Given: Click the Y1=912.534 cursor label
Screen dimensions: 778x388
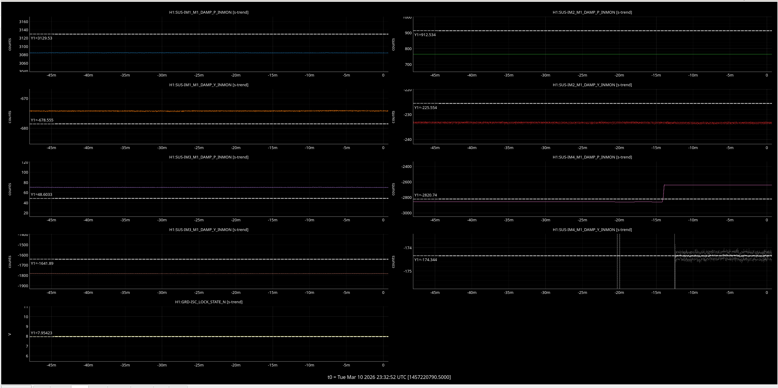Looking at the screenshot, I should (425, 35).
